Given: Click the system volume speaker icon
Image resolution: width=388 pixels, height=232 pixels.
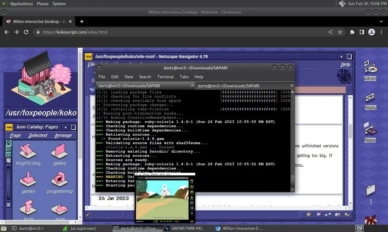Looking at the screenshot, I should pyautogui.click(x=342, y=4).
